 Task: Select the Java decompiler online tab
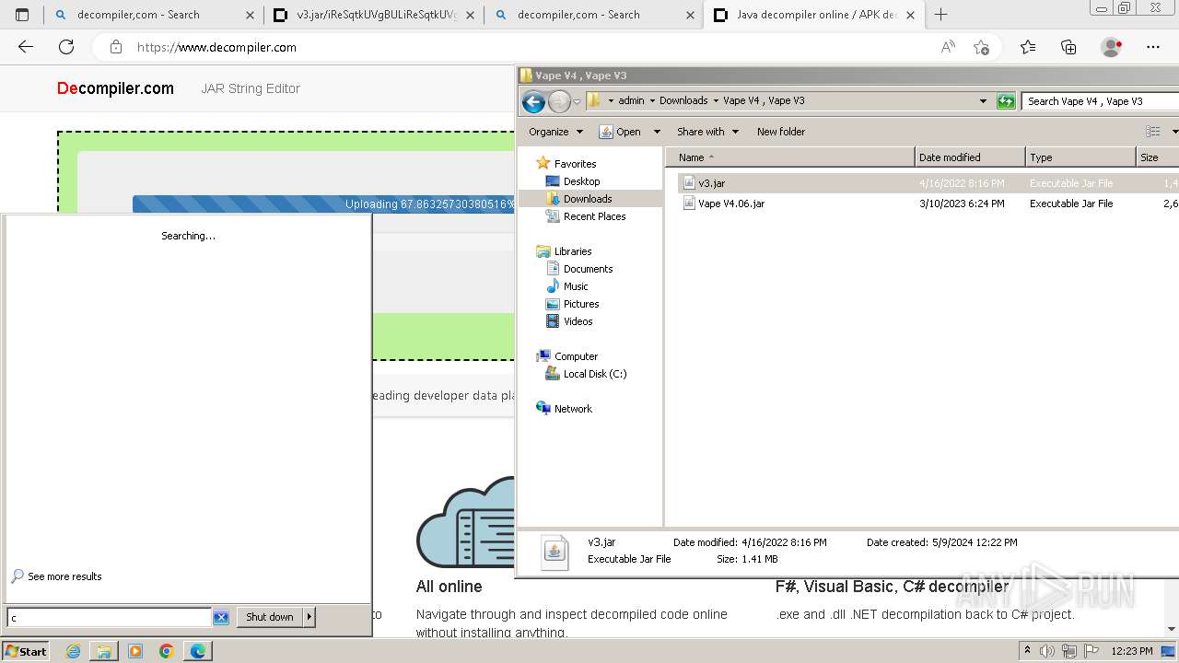click(814, 15)
